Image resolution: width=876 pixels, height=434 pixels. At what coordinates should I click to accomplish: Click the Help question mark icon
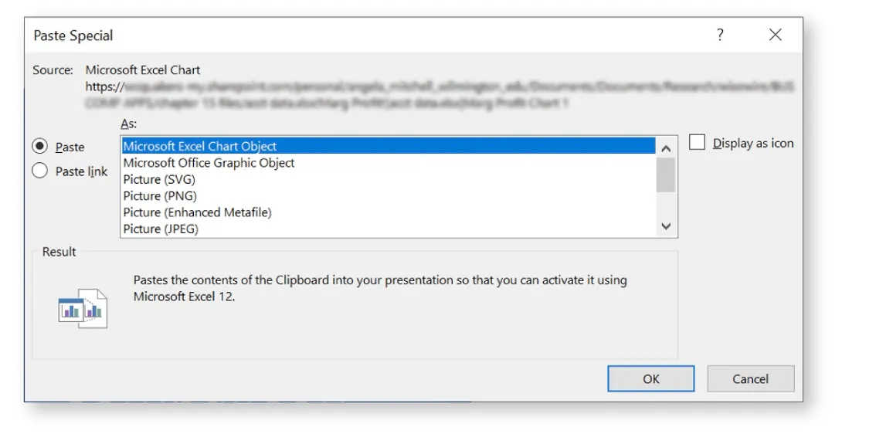tap(720, 35)
